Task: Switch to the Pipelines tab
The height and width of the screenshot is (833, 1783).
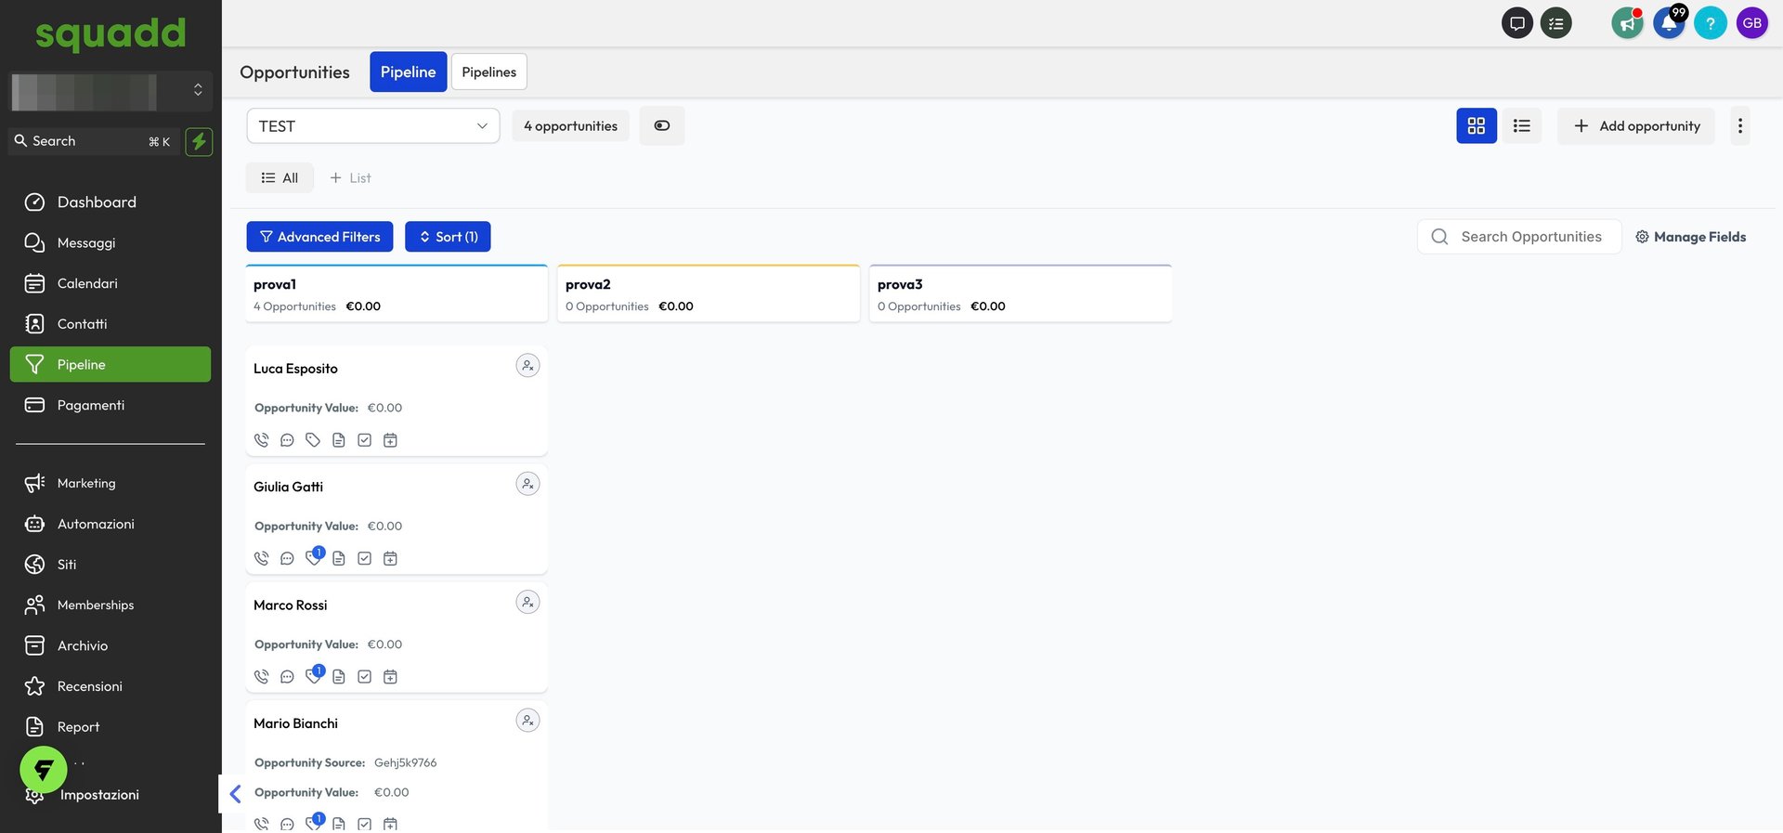Action: [488, 72]
